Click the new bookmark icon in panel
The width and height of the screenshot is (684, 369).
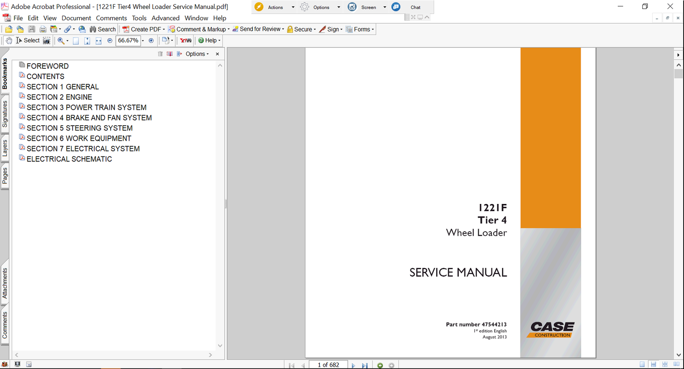[170, 54]
